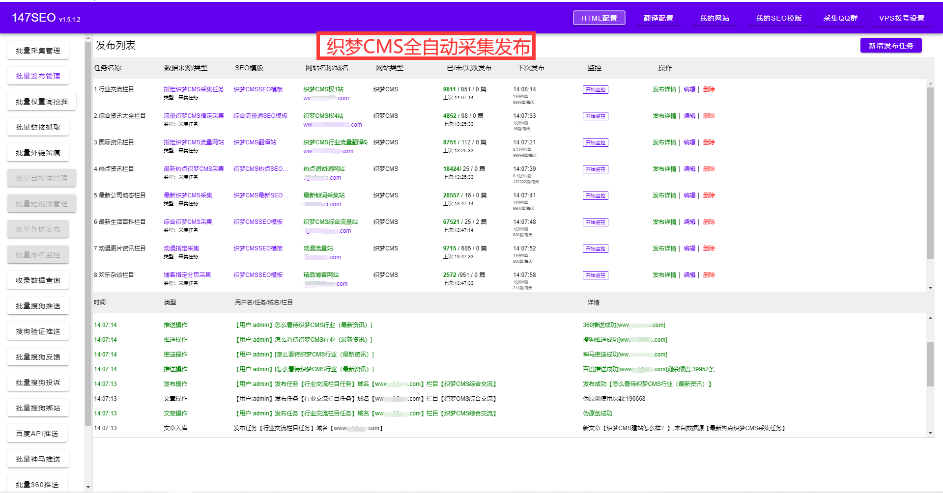Screen dimensions: 943x493
Task: Enable 开始监控 for 欢乐杂谈栏目
Action: coord(596,275)
